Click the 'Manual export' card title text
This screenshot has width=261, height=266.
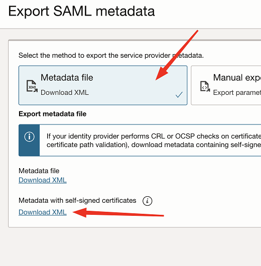pyautogui.click(x=237, y=78)
